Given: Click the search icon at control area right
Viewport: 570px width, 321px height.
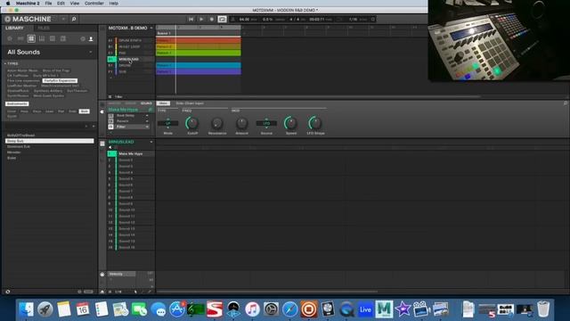Looking at the screenshot, I should coord(566,103).
